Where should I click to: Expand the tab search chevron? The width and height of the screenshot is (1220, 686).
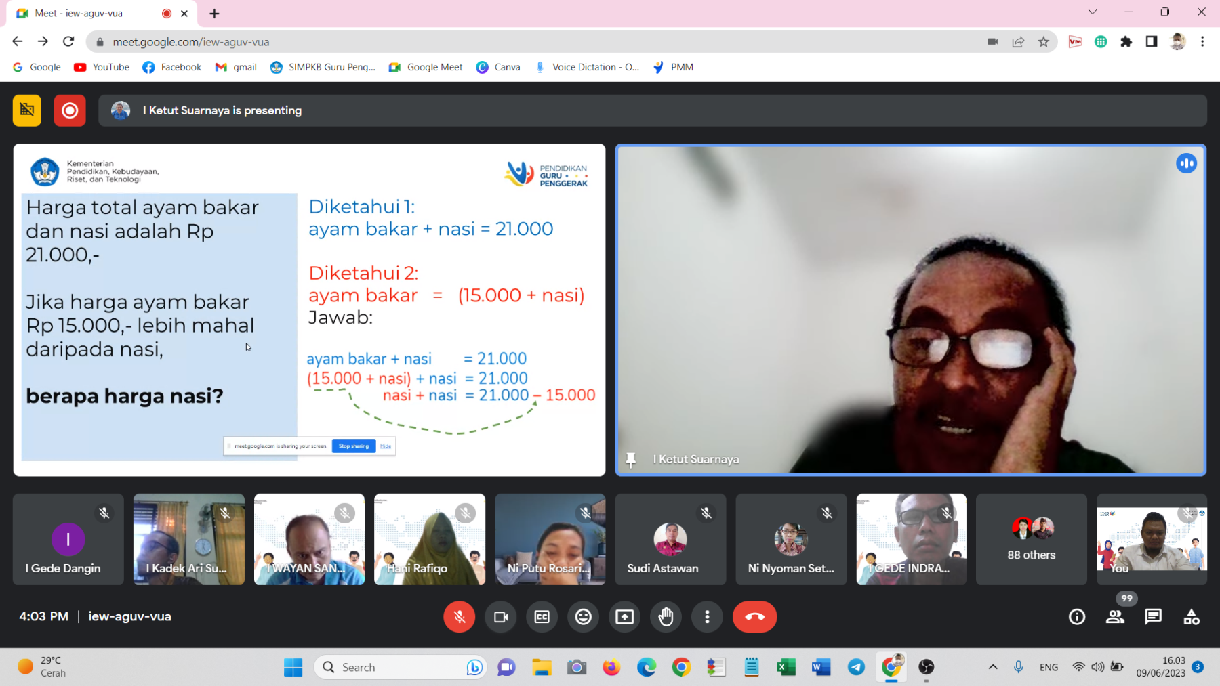(x=1092, y=12)
